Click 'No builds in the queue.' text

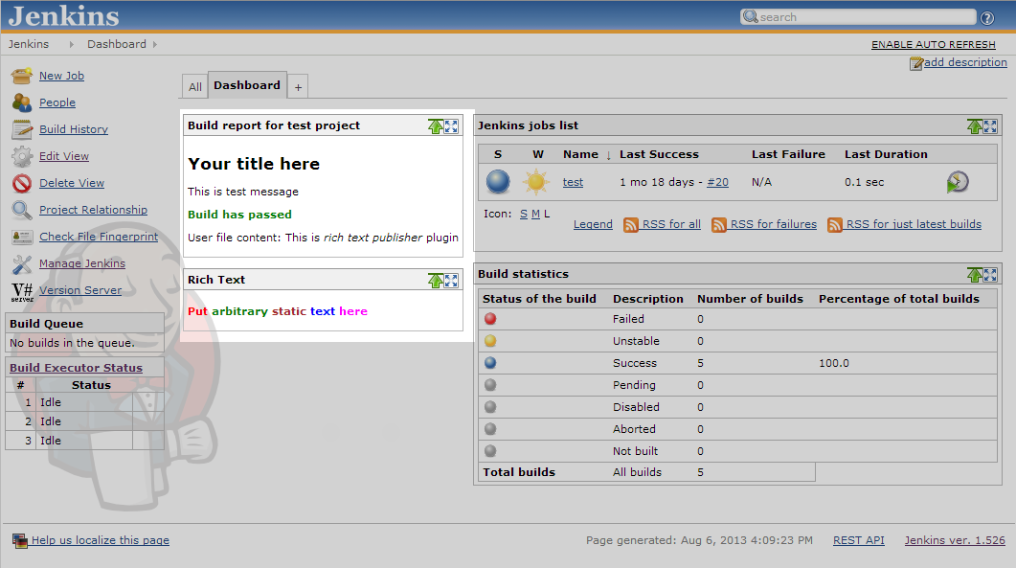click(x=72, y=343)
